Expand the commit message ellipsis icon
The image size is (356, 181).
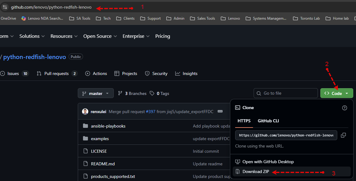tap(220, 112)
